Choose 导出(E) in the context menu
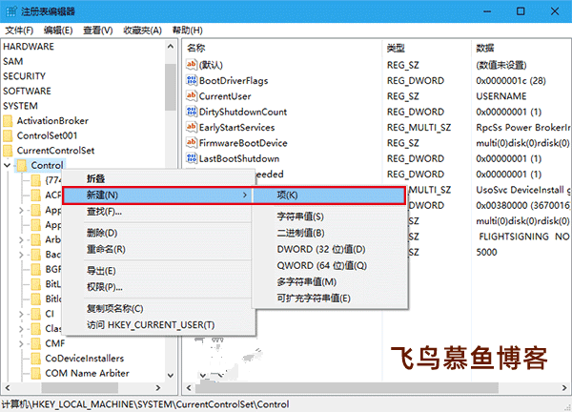The height and width of the screenshot is (412, 572). click(x=157, y=271)
